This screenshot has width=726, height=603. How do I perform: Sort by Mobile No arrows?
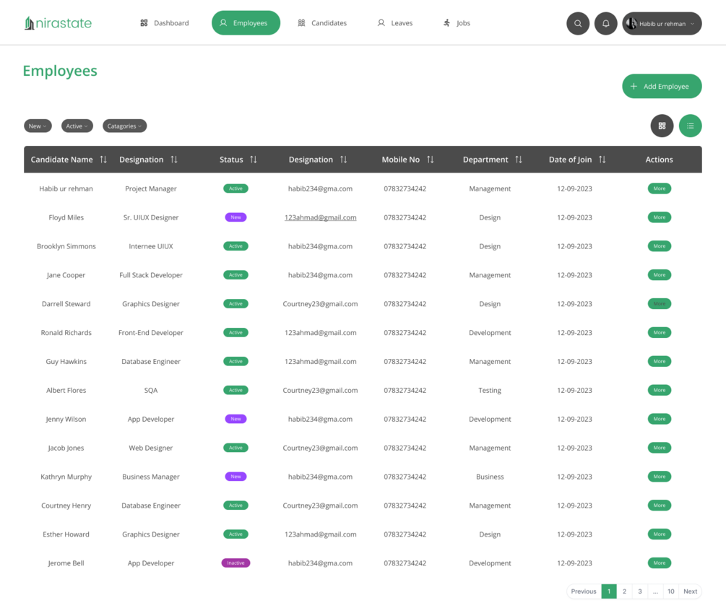(x=430, y=160)
